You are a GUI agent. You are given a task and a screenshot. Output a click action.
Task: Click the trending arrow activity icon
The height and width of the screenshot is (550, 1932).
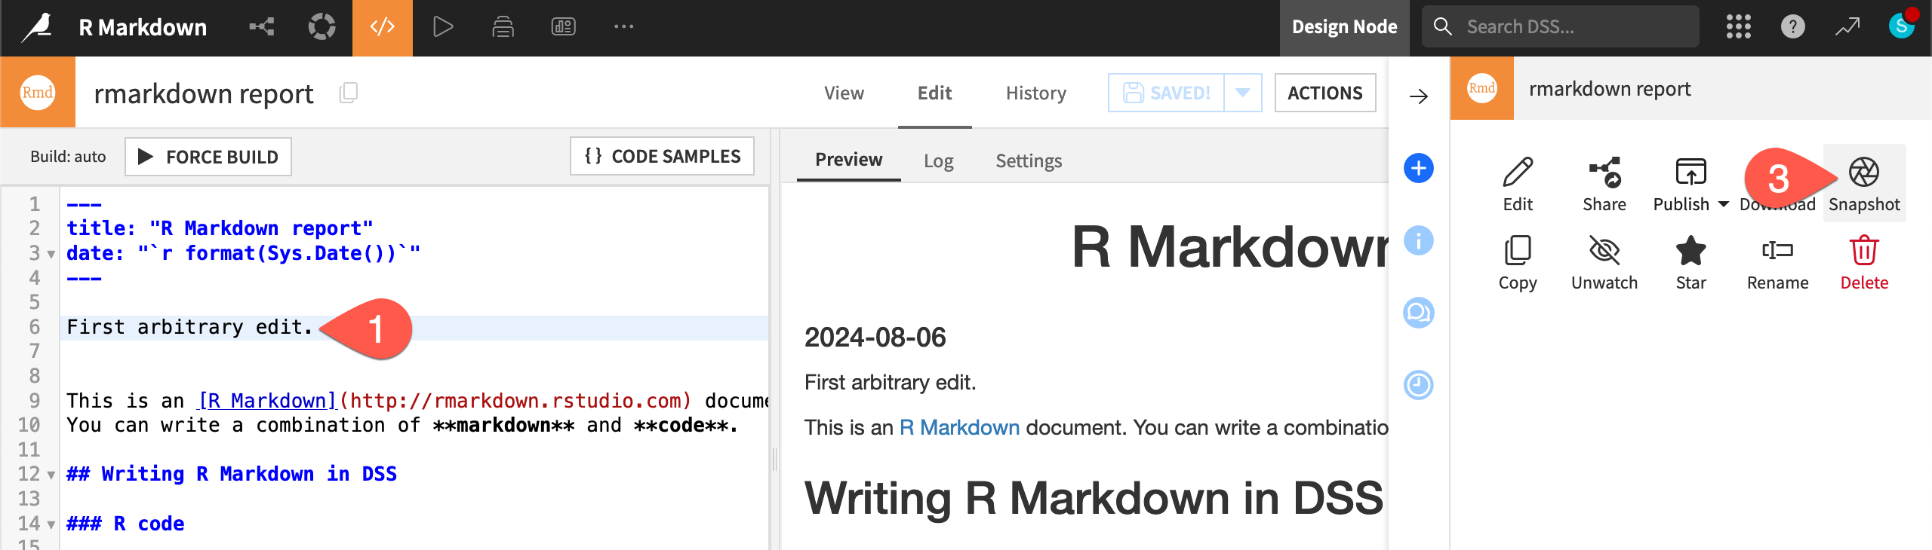tap(1847, 27)
